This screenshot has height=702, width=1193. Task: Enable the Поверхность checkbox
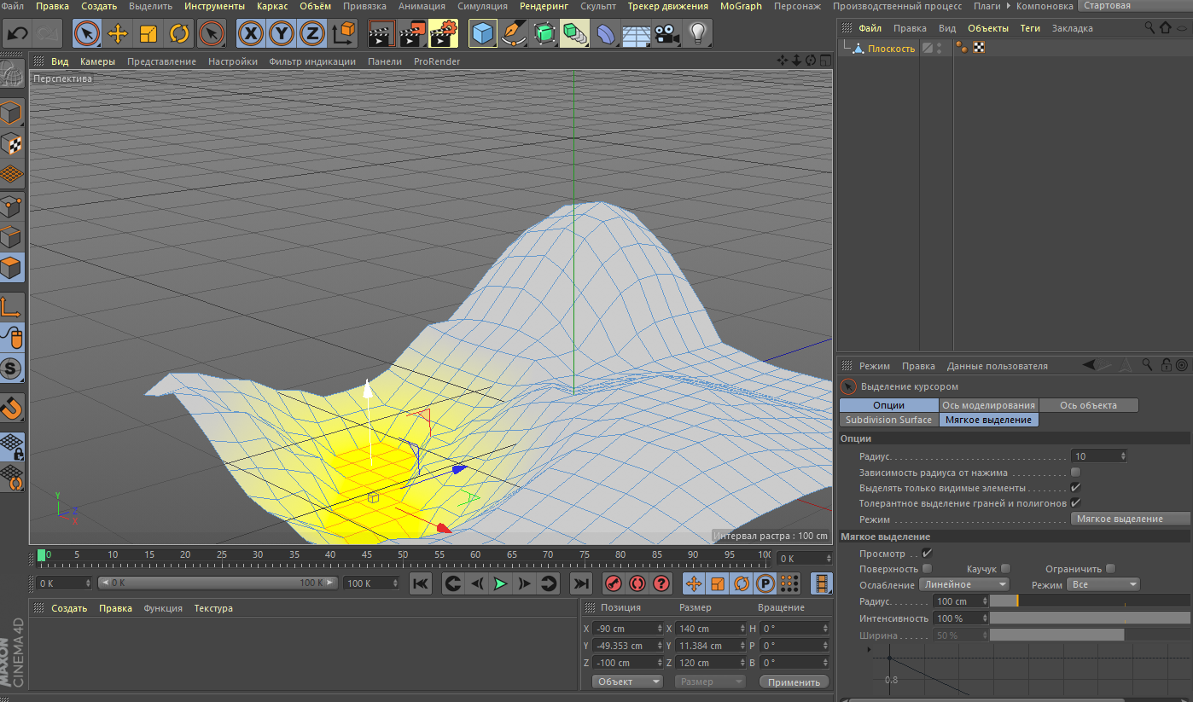coord(928,568)
